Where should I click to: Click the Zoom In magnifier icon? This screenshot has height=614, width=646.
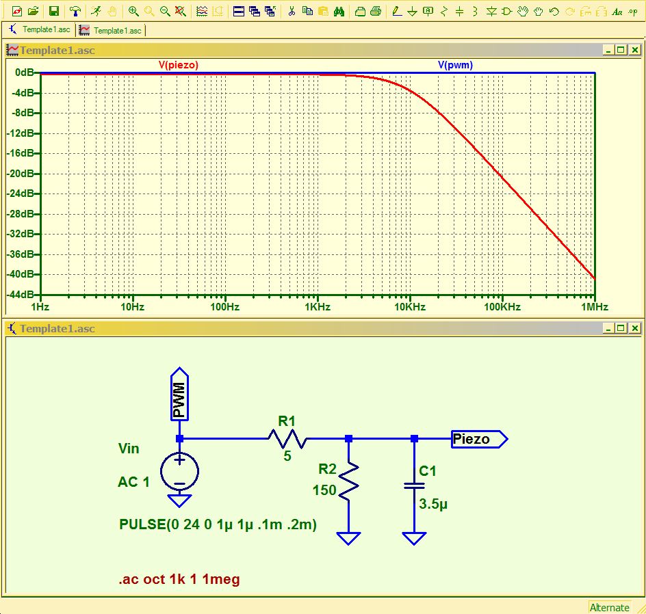point(133,11)
